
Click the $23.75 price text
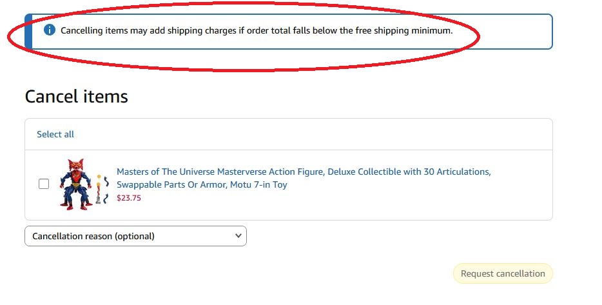[x=129, y=198]
